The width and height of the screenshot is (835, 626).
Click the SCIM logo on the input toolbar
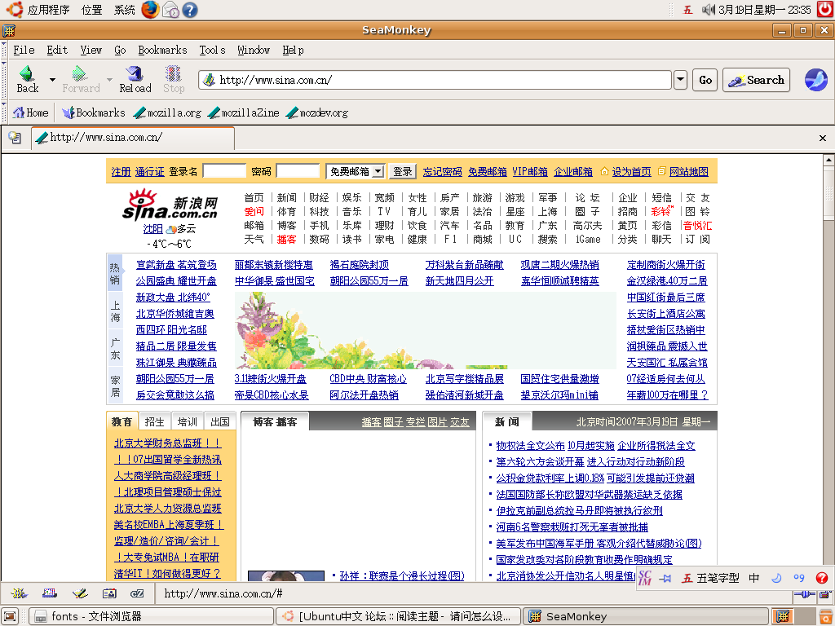[x=645, y=578]
